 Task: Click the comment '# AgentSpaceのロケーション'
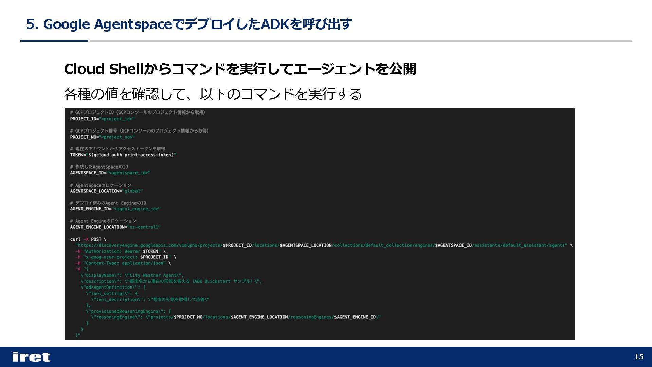pyautogui.click(x=101, y=185)
